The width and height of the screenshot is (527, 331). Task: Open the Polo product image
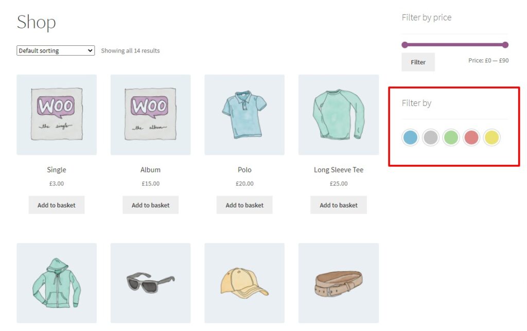[x=244, y=114]
